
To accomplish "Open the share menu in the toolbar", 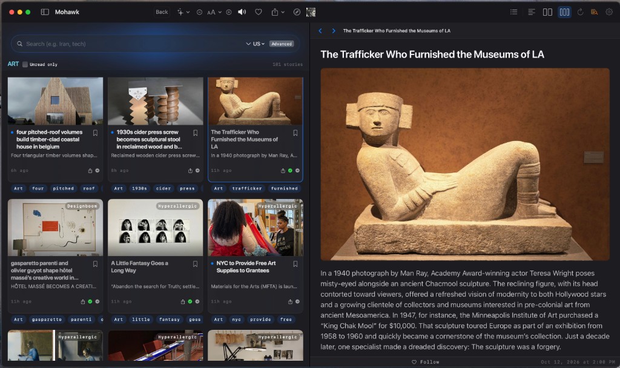I will (x=277, y=12).
